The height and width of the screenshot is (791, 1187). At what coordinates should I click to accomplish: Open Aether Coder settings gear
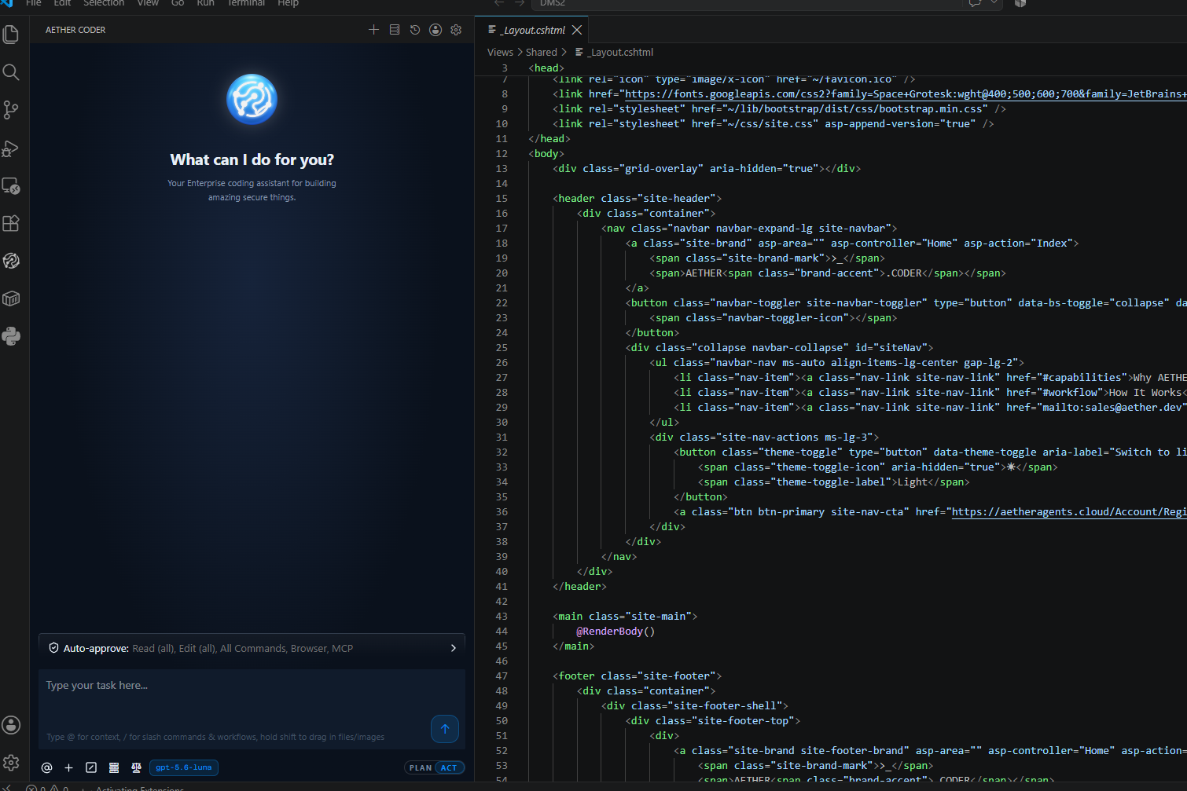[x=456, y=30]
